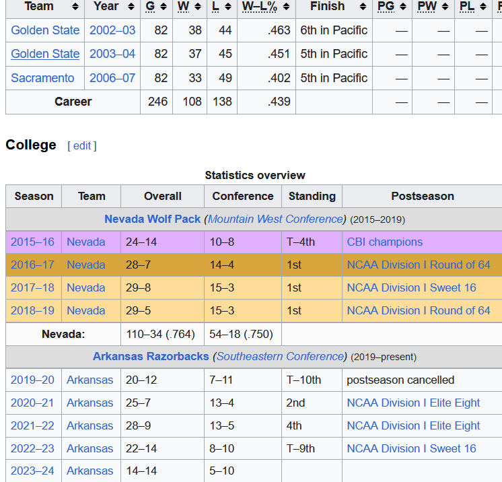This screenshot has height=482, width=502.
Task: Open 2020–21 NCAA Elite Eight link
Action: click(413, 403)
